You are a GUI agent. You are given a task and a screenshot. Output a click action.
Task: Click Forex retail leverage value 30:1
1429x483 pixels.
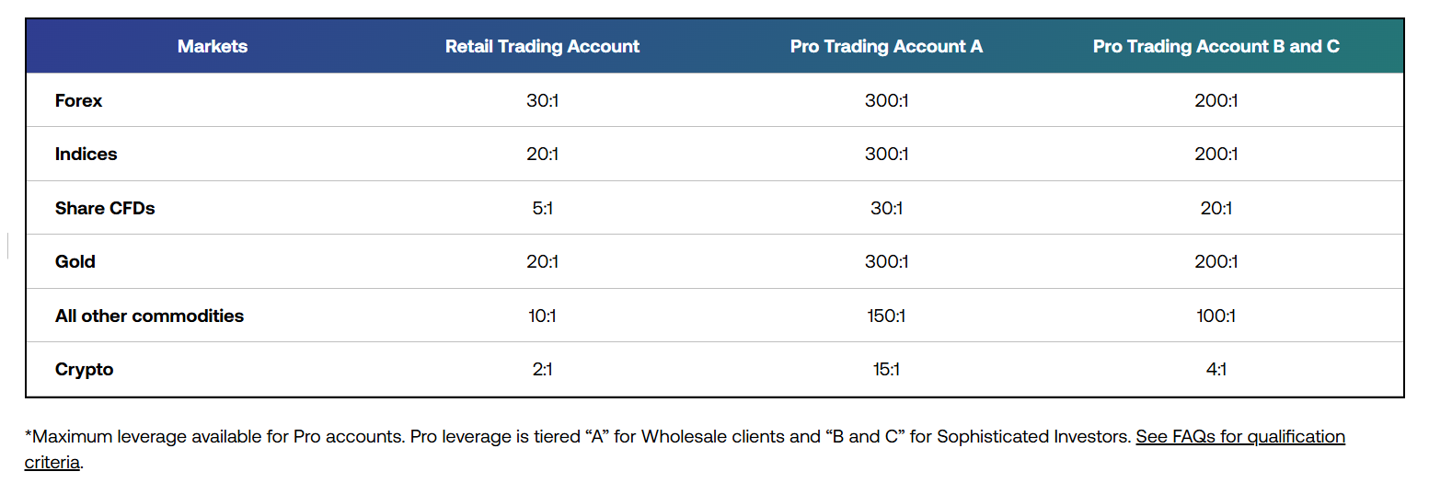pyautogui.click(x=542, y=100)
